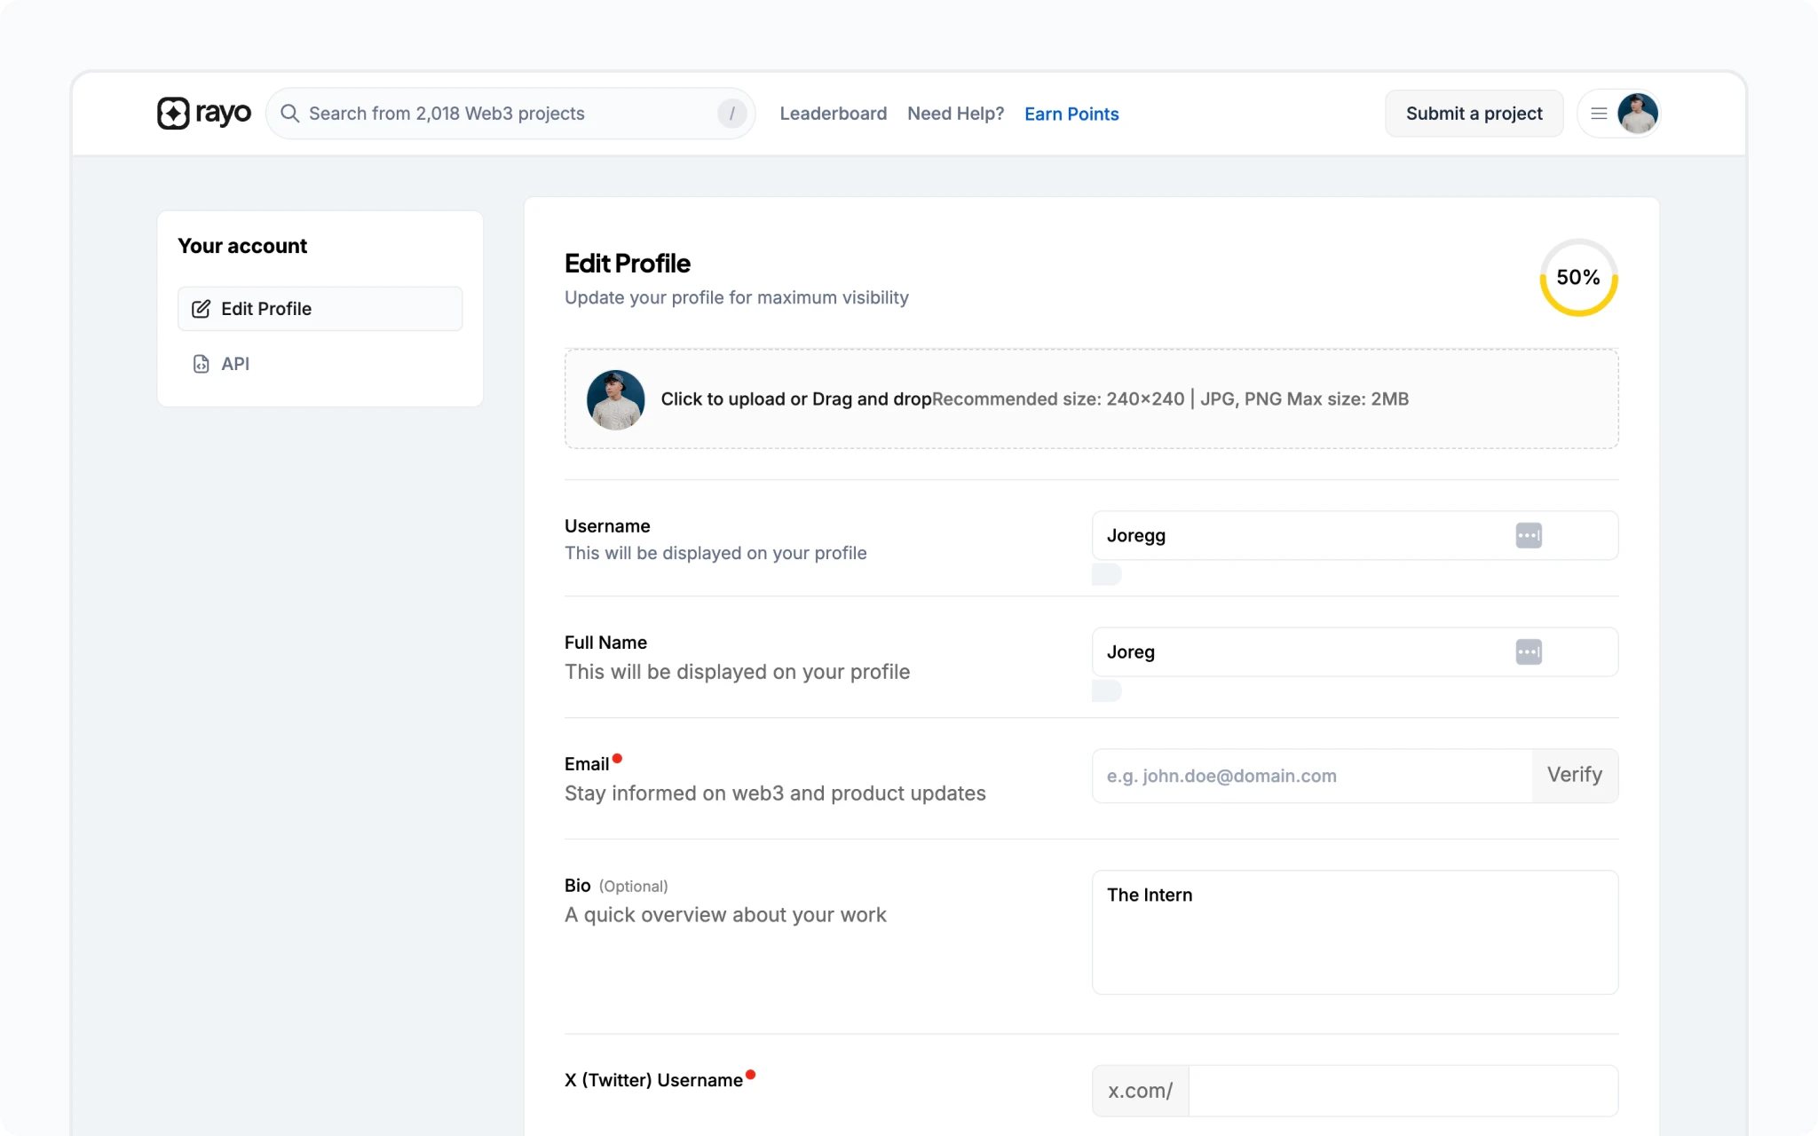Click the Edit Profile pencil icon
The image size is (1818, 1136).
202,309
